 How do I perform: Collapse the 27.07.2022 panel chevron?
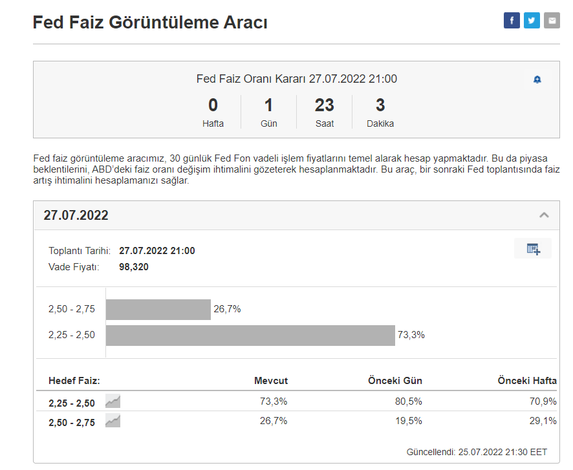pos(544,215)
